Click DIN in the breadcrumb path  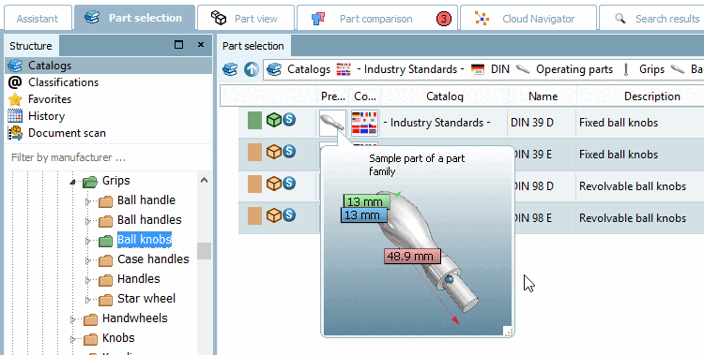pyautogui.click(x=500, y=69)
